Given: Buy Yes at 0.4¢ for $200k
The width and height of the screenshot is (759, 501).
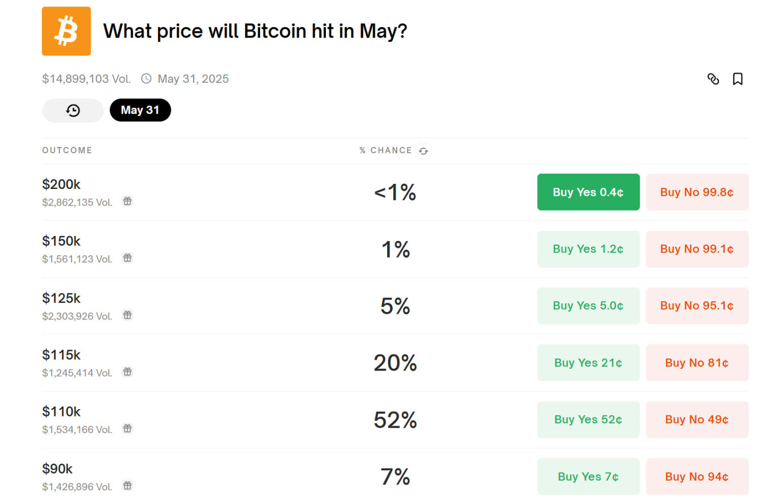Looking at the screenshot, I should coord(588,192).
